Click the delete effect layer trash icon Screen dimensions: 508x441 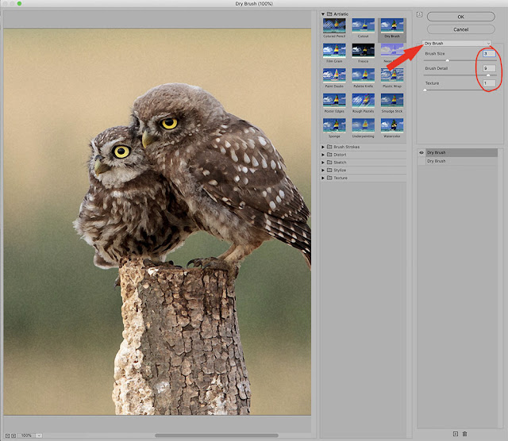[x=464, y=434]
